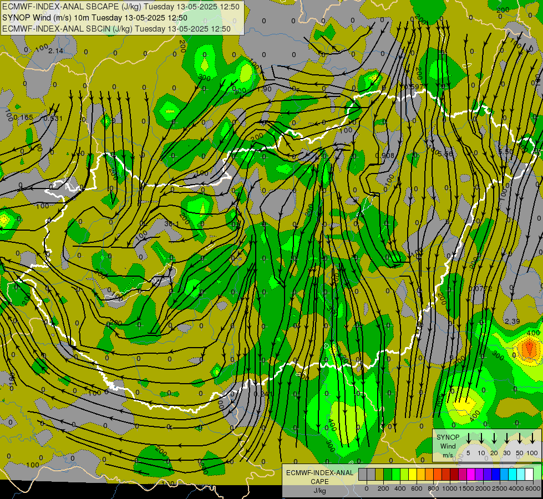Click the 1000 tick label on color scale
This screenshot has width=543, height=499.
[450, 488]
